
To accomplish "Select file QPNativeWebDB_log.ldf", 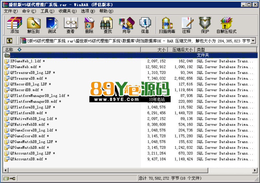I will coord(33,119).
